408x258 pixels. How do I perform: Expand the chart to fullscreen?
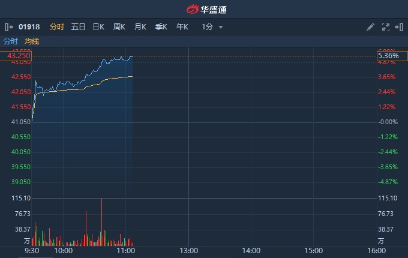(385, 27)
